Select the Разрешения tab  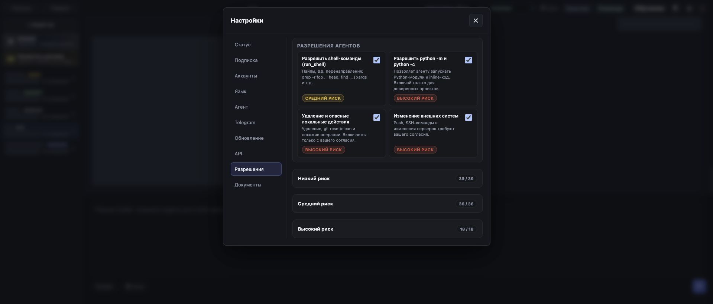click(256, 169)
